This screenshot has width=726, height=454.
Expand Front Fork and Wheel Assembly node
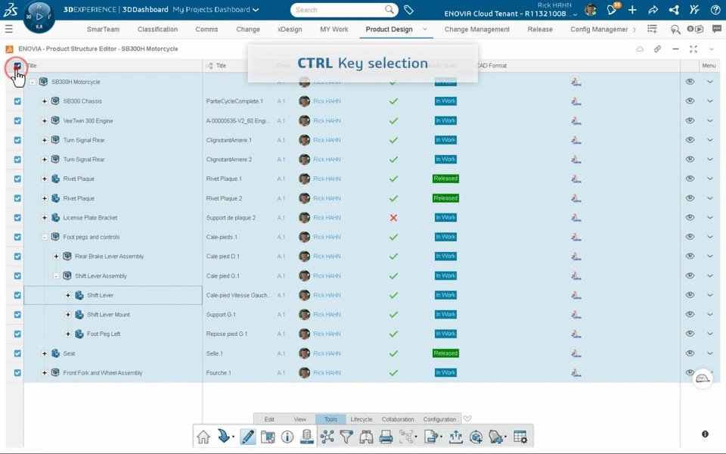point(45,372)
